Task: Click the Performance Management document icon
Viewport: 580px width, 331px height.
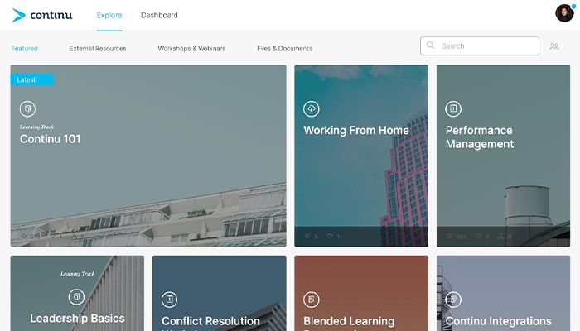Action: [x=453, y=108]
